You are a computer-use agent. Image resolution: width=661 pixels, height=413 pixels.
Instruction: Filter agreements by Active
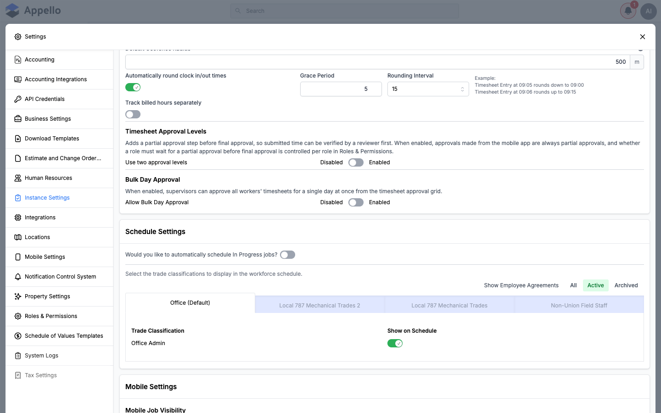[x=596, y=285]
